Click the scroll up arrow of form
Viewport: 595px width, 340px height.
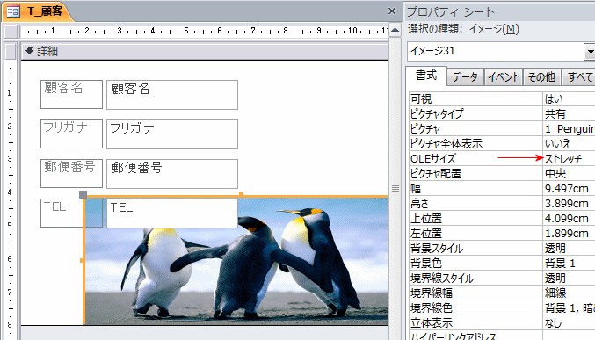(x=395, y=31)
